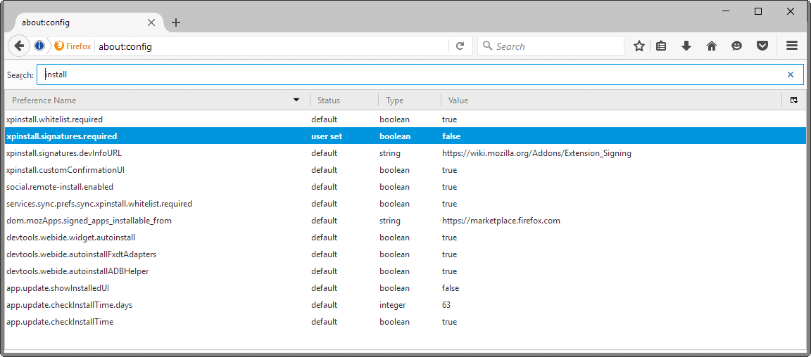Sort by the Value column header
This screenshot has height=357, width=811.
pyautogui.click(x=611, y=100)
